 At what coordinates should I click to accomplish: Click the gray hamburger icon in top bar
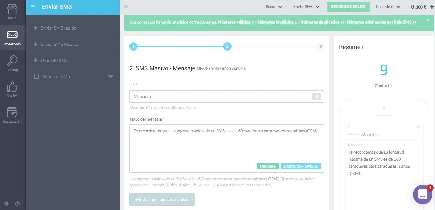pos(126,7)
